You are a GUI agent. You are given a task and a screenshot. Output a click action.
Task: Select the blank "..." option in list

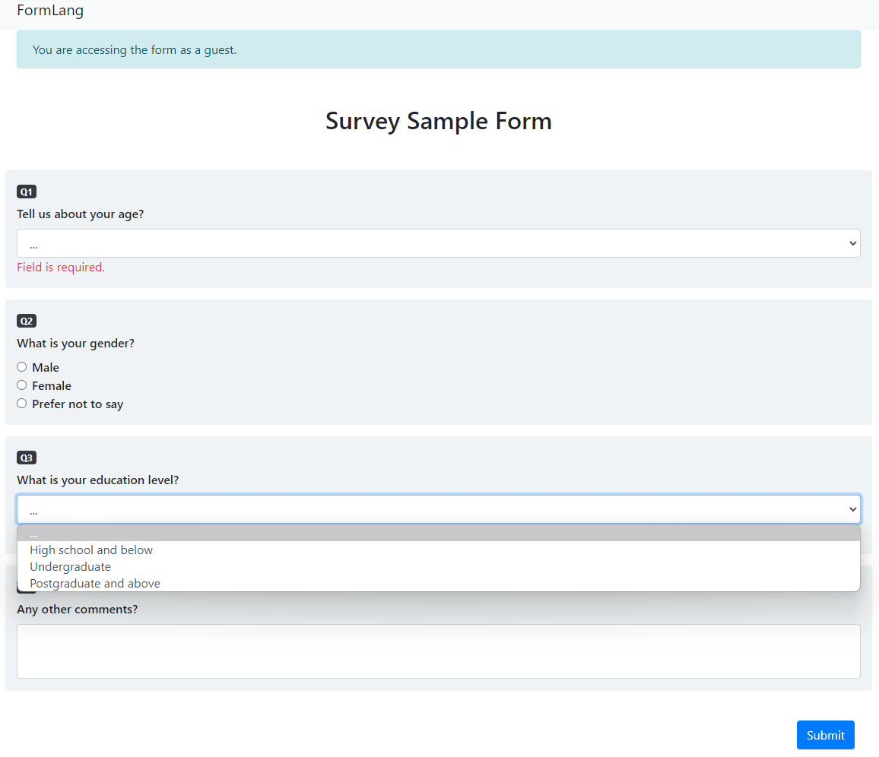pos(438,534)
